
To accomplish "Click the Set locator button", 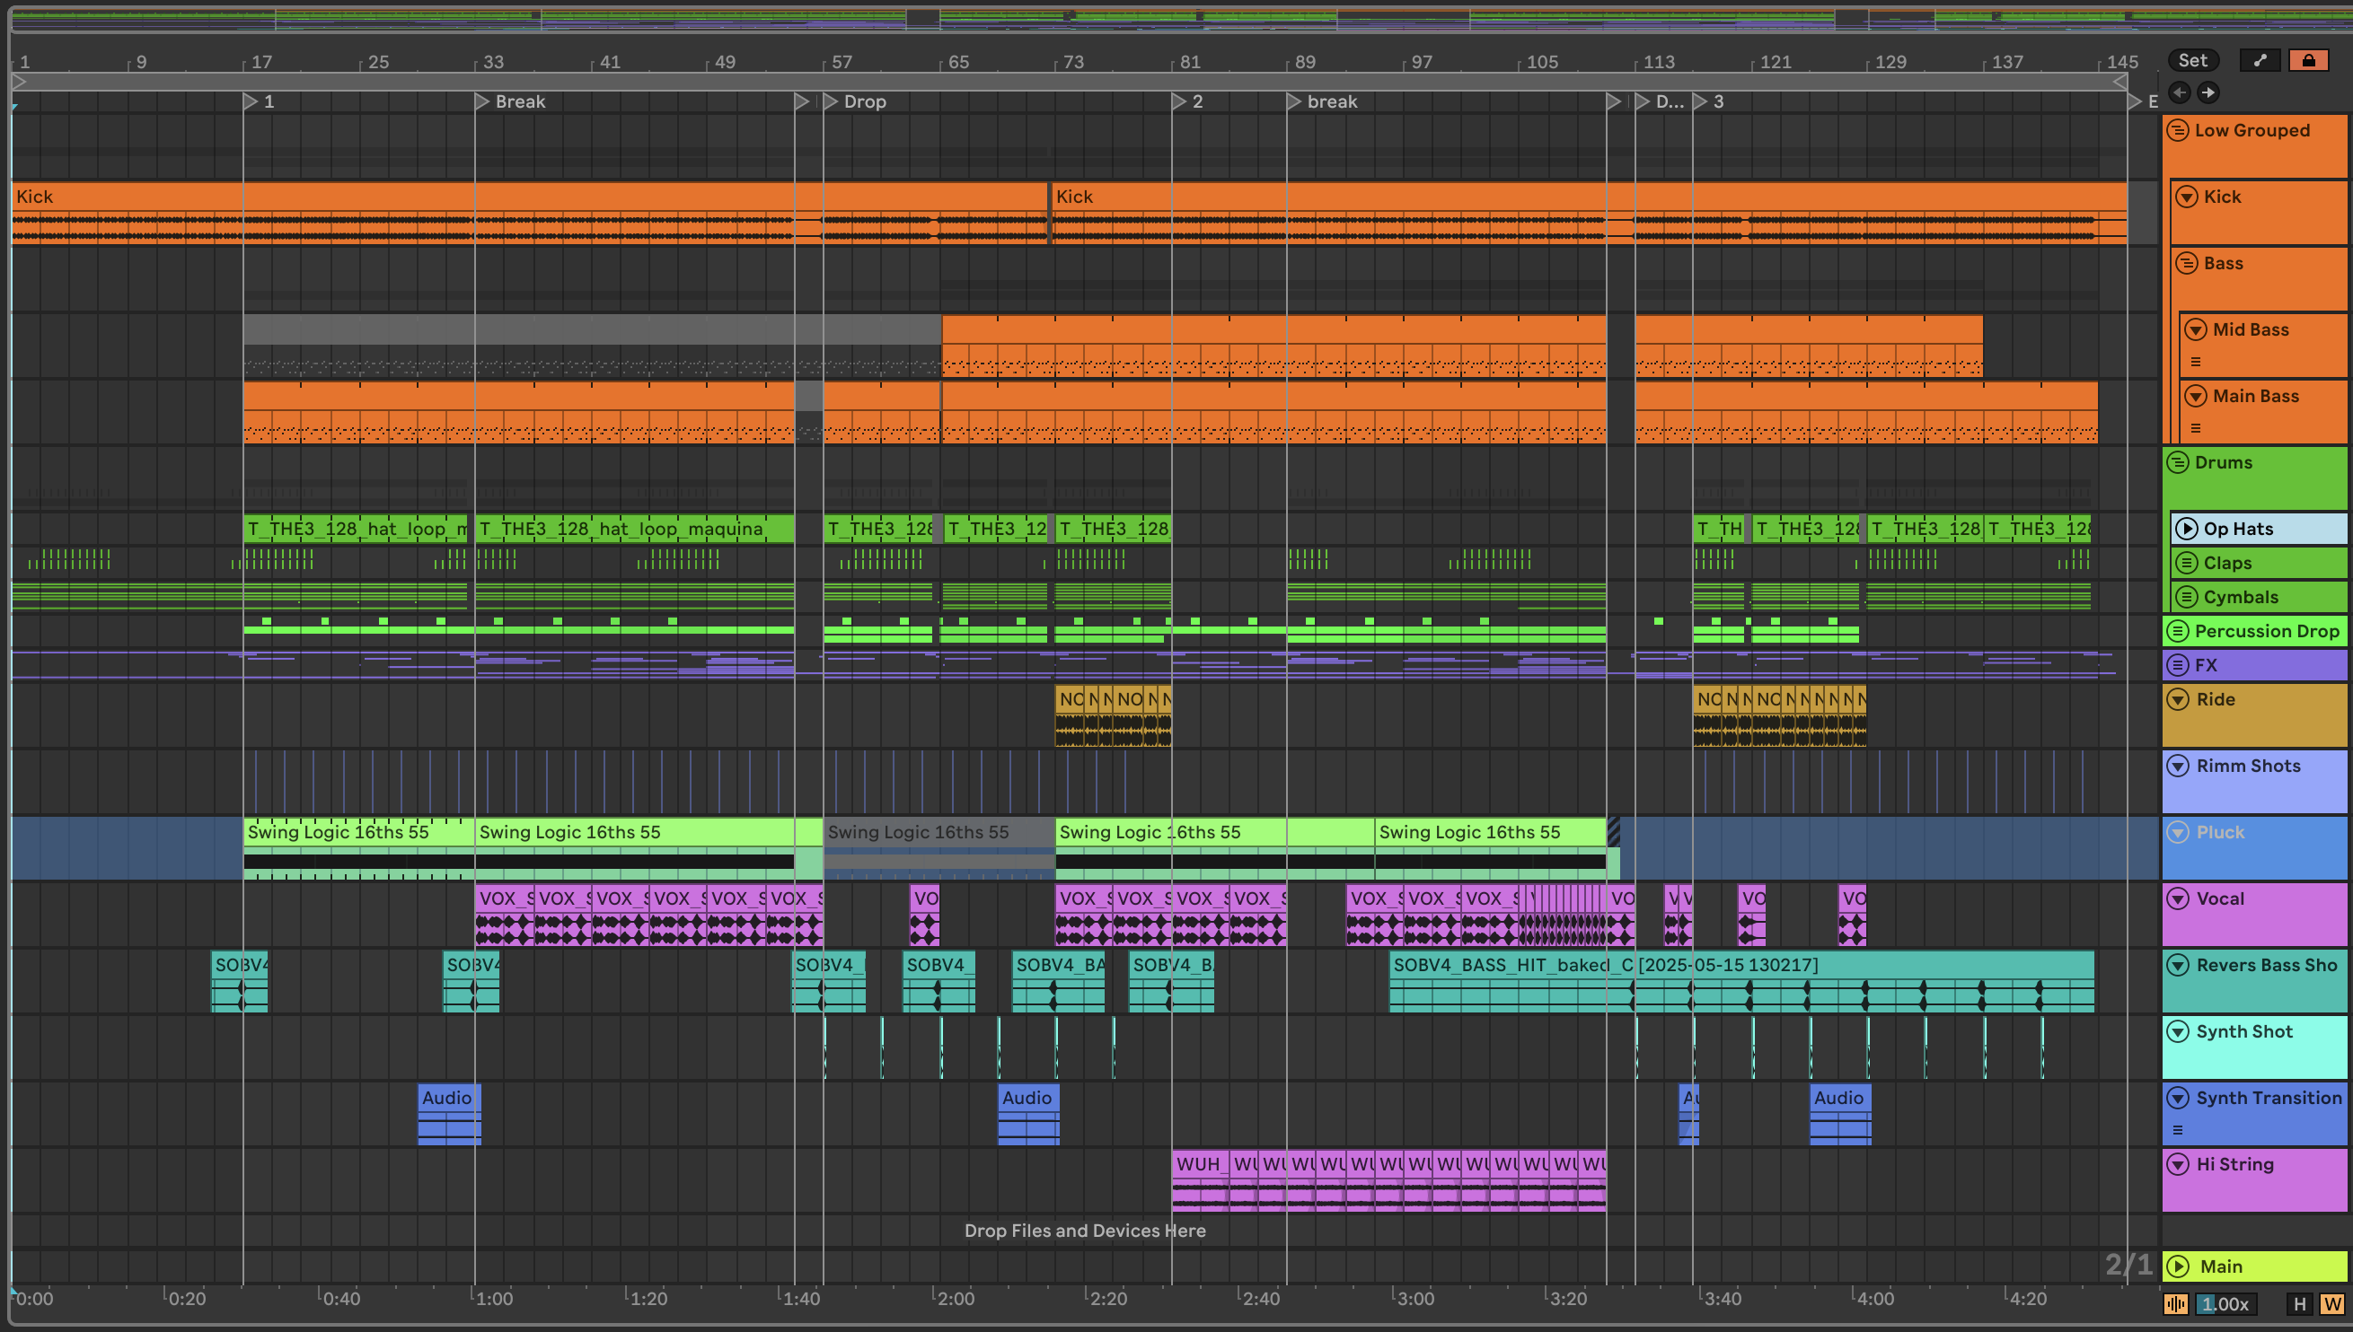I will click(2192, 60).
